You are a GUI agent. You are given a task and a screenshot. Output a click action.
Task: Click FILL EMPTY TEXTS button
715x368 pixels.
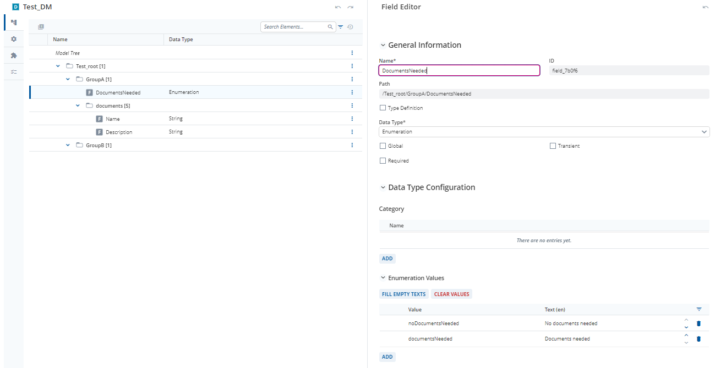pyautogui.click(x=404, y=294)
